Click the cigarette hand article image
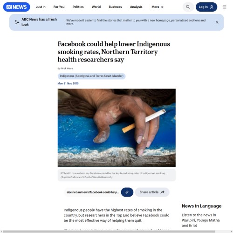Image resolution: width=233 pixels, height=233 pixels. (116, 128)
